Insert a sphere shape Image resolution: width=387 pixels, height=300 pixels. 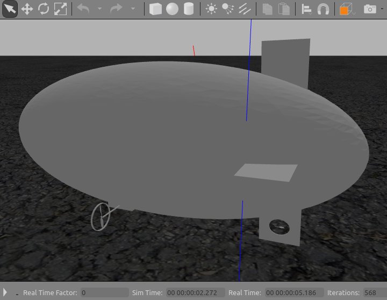point(172,9)
